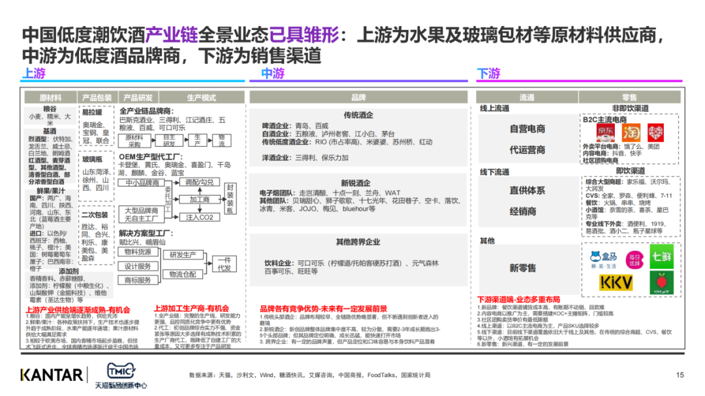This screenshot has height=396, width=705.
Task: Click the 非即饮渠道 heading
Action: tap(631, 108)
